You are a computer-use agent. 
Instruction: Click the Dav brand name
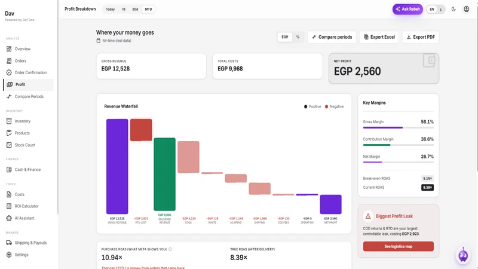pos(10,13)
